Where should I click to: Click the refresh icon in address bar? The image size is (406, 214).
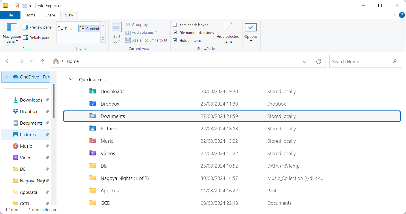(x=319, y=61)
